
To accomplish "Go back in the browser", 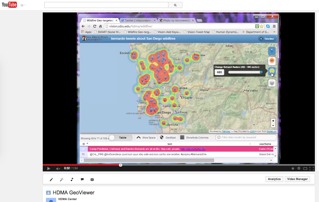I will (83, 26).
